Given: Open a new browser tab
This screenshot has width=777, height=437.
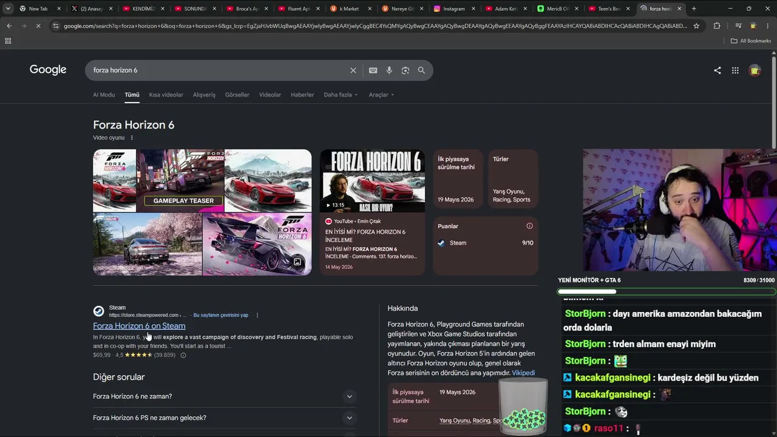Looking at the screenshot, I should tap(694, 8).
